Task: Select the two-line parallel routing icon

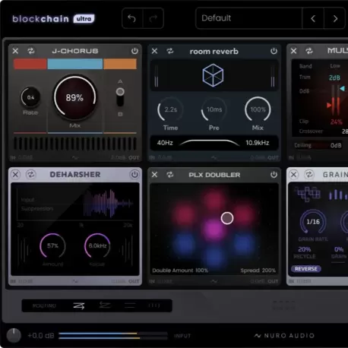Action: pyautogui.click(x=130, y=305)
